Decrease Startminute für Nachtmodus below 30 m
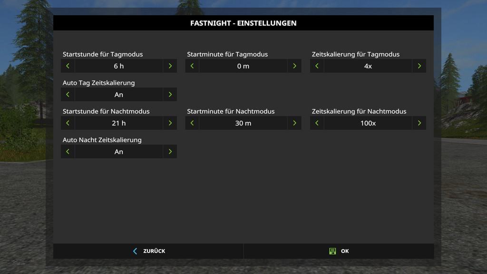487x274 pixels. (192, 123)
